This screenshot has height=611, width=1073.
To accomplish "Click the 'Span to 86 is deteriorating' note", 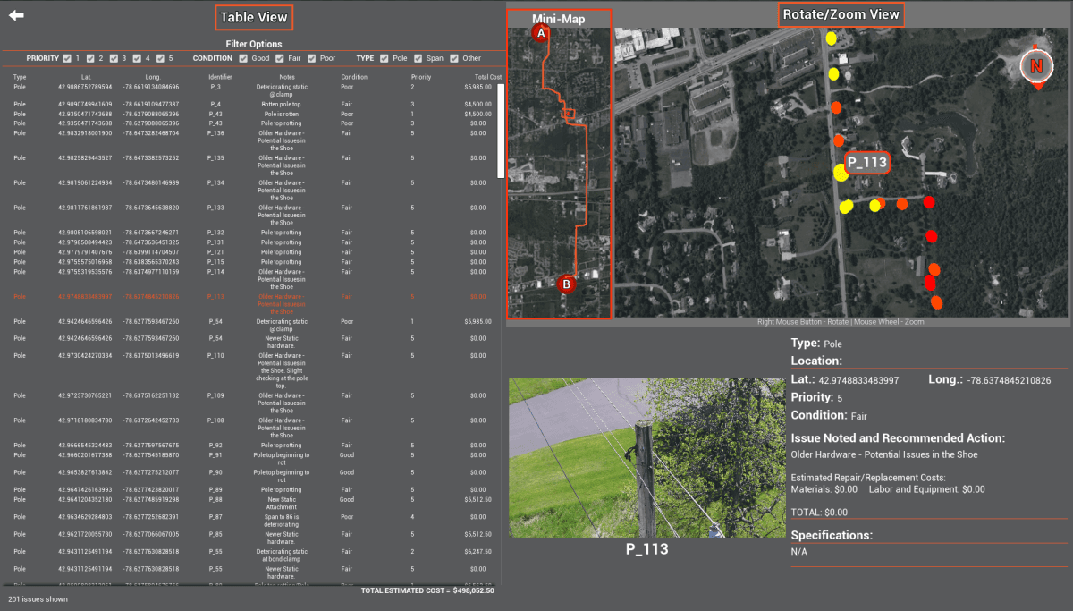I will (x=282, y=520).
